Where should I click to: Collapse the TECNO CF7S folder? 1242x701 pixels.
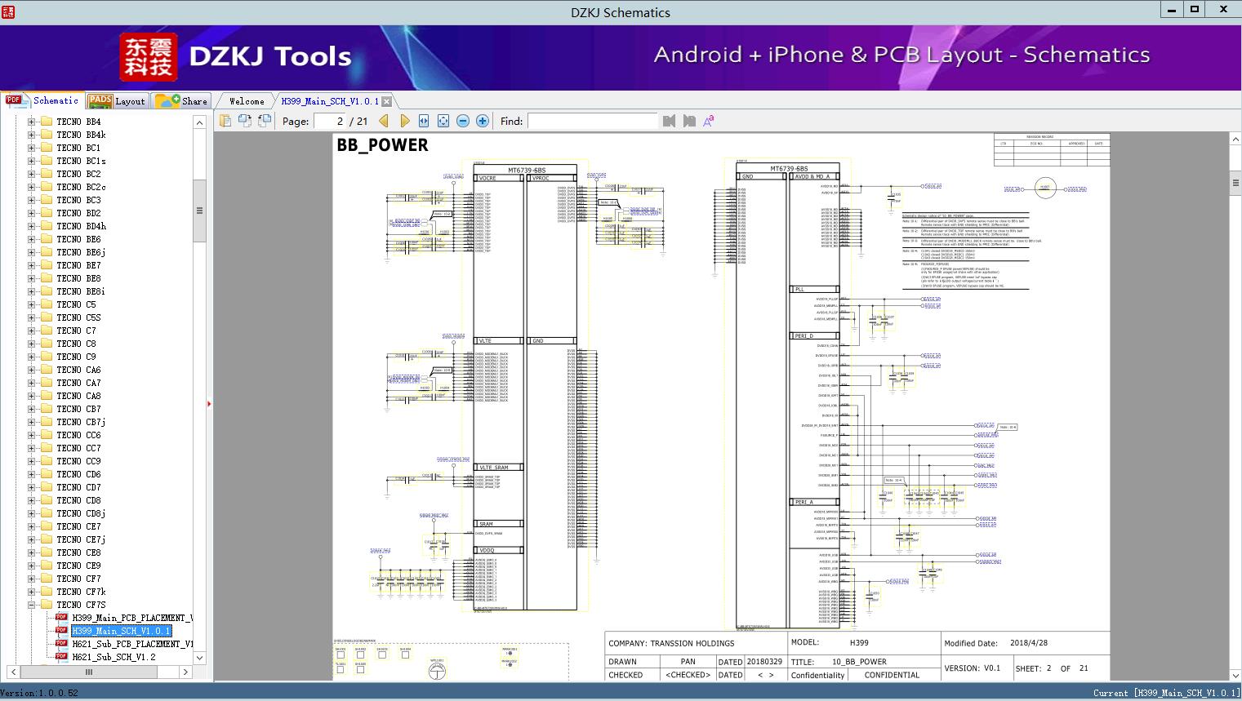point(31,605)
